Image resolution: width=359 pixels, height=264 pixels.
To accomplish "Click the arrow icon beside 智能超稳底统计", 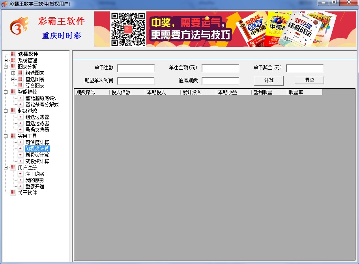I will coord(21,98).
